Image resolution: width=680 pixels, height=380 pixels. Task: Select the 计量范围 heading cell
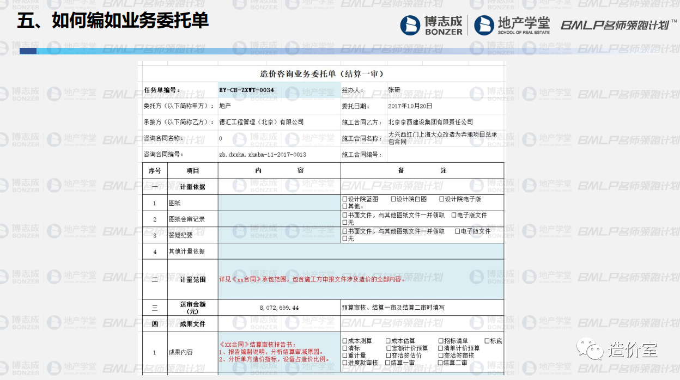(193, 279)
